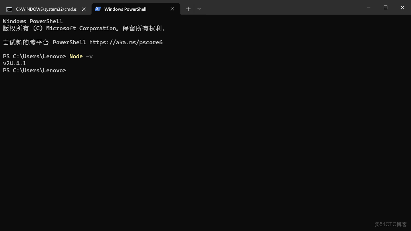The height and width of the screenshot is (231, 411).
Task: Click the 51CTO blog watermark
Action: [391, 224]
